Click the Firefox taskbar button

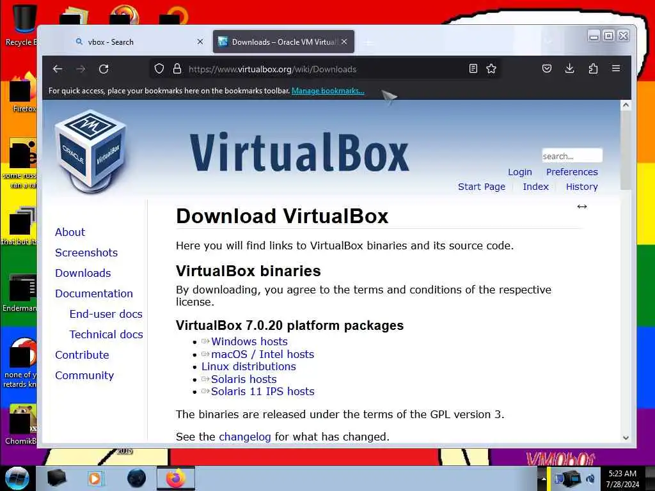pyautogui.click(x=176, y=478)
